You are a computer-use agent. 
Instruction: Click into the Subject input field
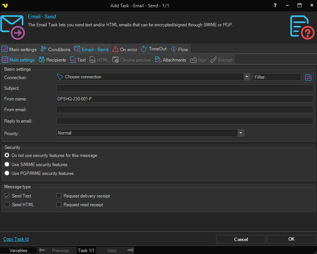(x=184, y=88)
